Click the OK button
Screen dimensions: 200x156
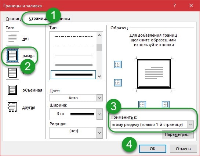click(x=153, y=149)
